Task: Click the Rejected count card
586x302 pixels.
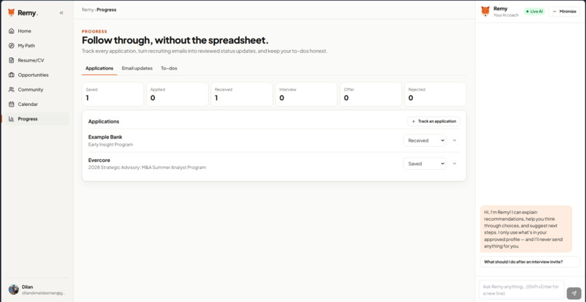Action: (436, 94)
